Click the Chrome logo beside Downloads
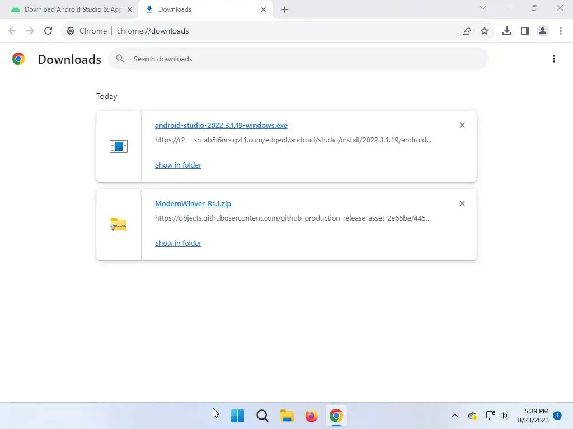This screenshot has width=573, height=429. tap(18, 59)
